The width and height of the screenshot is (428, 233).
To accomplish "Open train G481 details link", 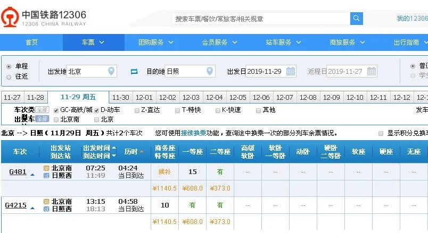I will tap(18, 172).
